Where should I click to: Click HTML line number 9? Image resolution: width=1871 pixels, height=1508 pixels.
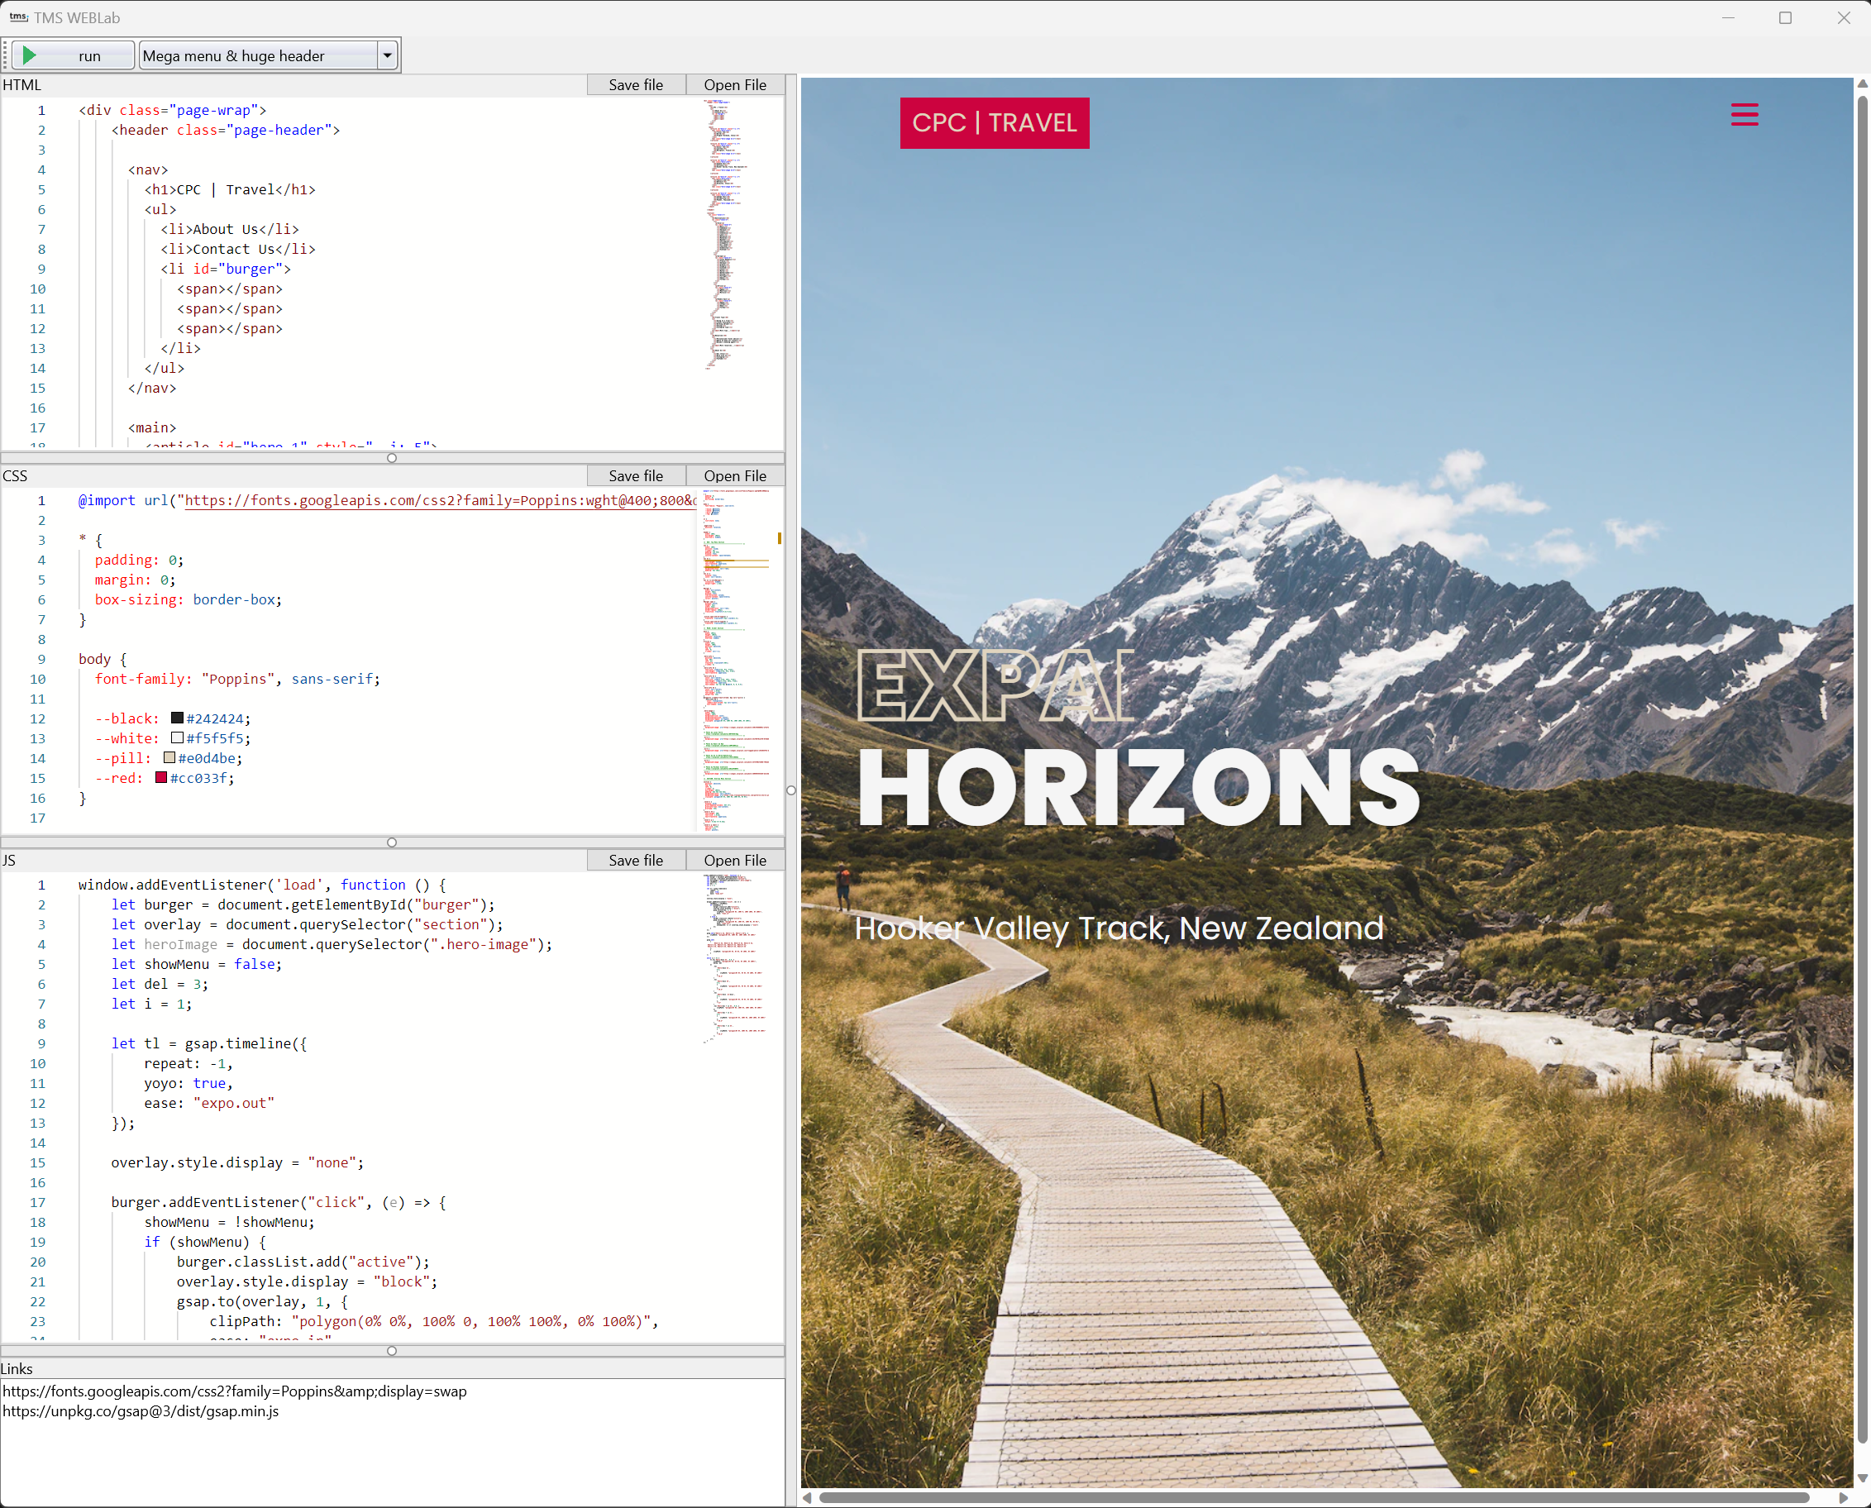click(41, 270)
